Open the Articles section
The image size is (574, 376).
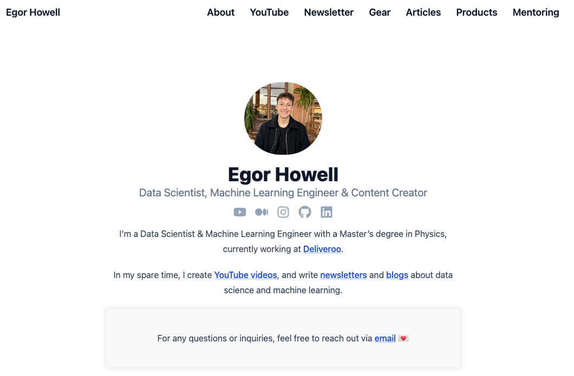tap(423, 12)
